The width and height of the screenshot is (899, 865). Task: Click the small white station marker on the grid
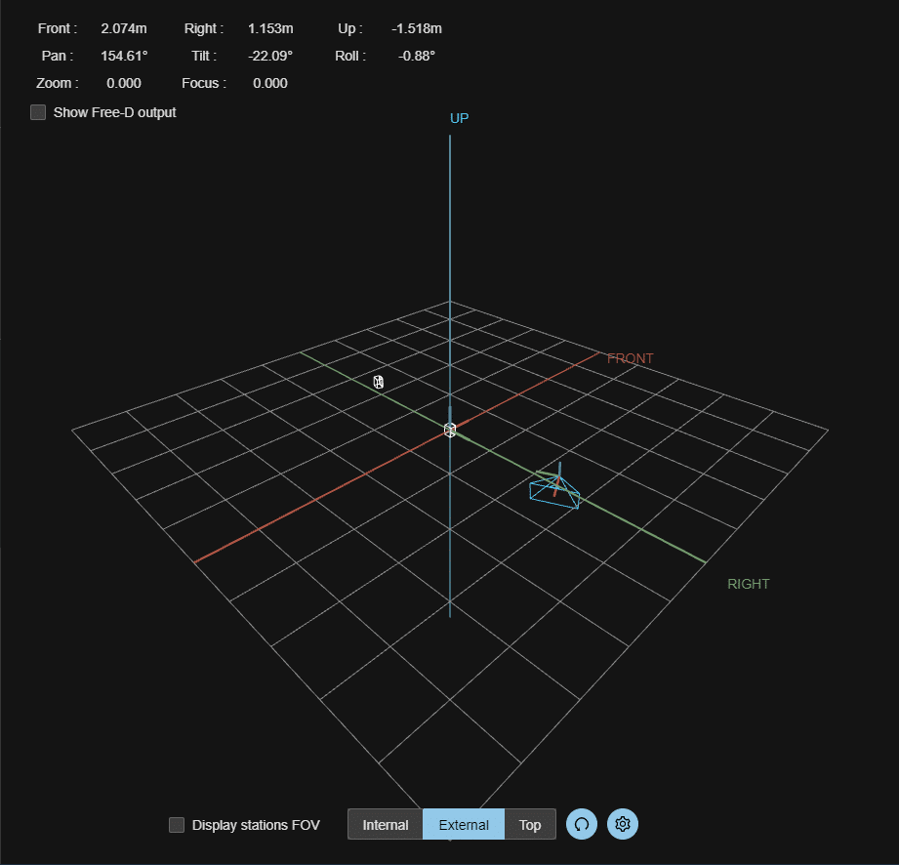[x=379, y=382]
